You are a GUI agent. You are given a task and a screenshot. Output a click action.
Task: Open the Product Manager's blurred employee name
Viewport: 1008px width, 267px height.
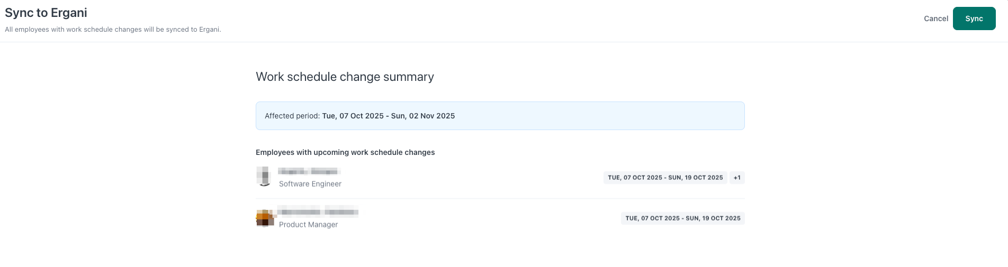[318, 212]
